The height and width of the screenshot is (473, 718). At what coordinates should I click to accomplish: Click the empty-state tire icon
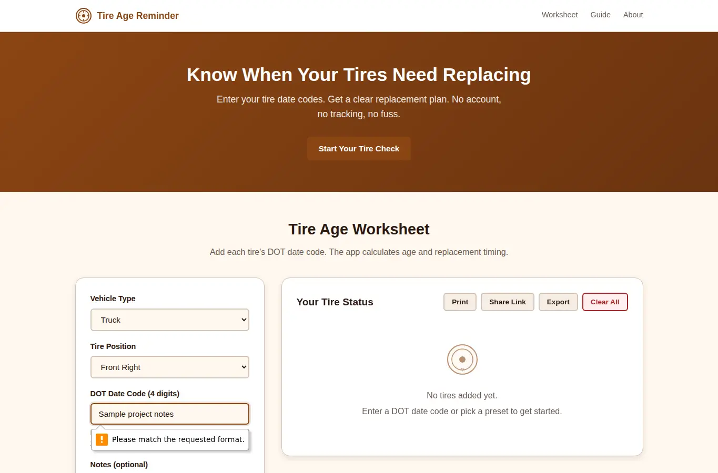(462, 359)
